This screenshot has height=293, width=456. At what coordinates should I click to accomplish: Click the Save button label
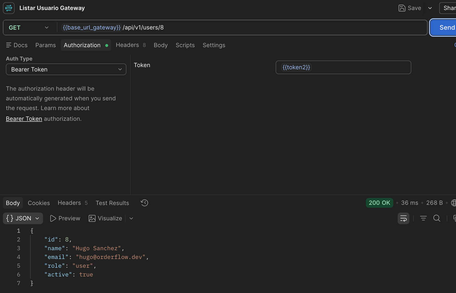[414, 8]
